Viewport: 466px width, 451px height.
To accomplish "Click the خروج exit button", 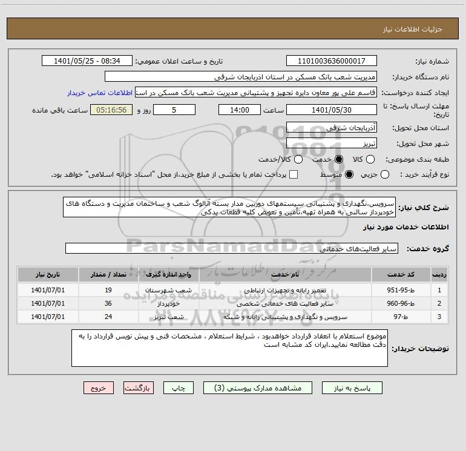I will pos(99,388).
